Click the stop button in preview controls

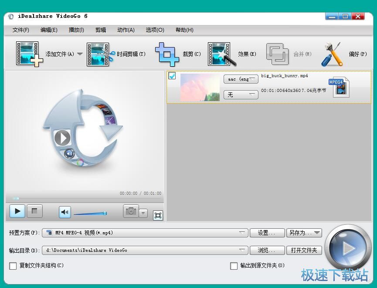pyautogui.click(x=34, y=211)
